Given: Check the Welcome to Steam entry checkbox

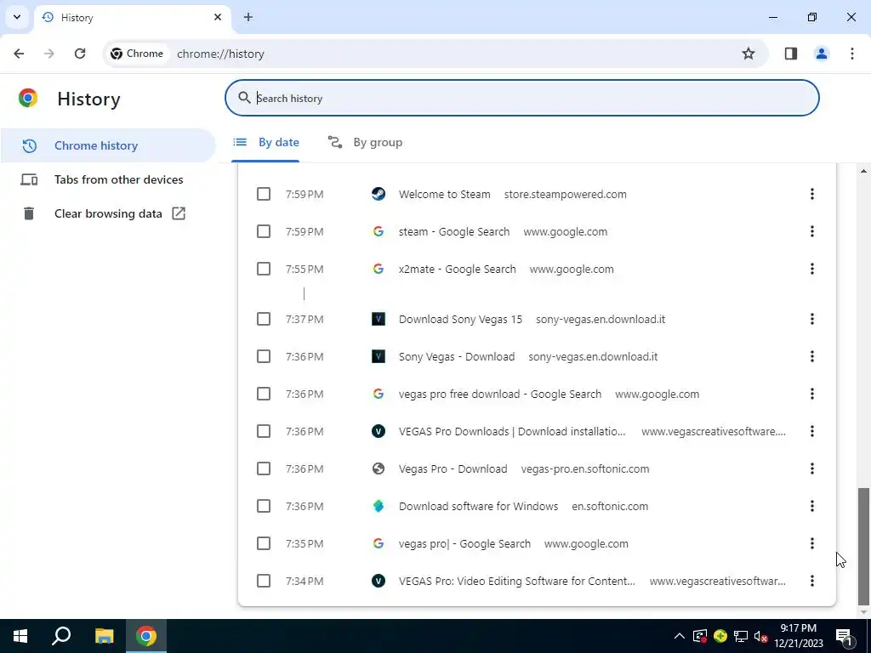Looking at the screenshot, I should pyautogui.click(x=264, y=194).
